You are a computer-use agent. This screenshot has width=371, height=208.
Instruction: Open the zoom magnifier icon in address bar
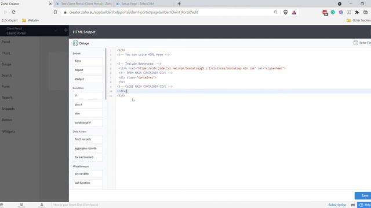click(275, 12)
